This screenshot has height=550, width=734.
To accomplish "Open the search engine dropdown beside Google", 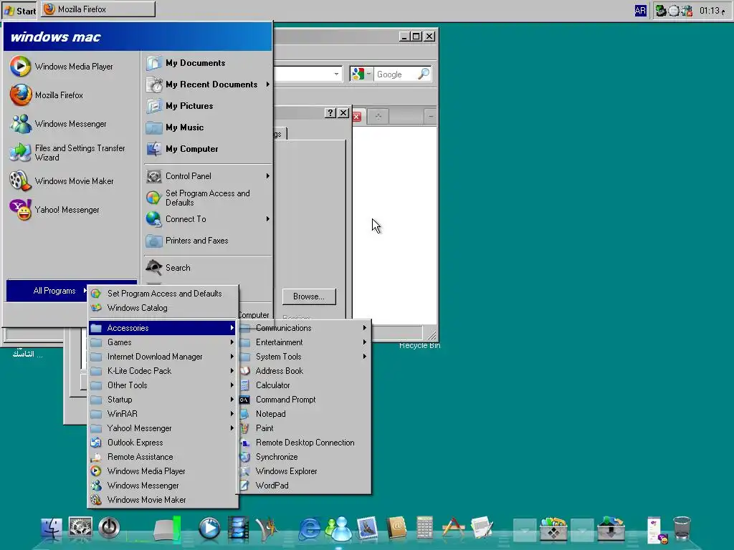I will point(368,74).
